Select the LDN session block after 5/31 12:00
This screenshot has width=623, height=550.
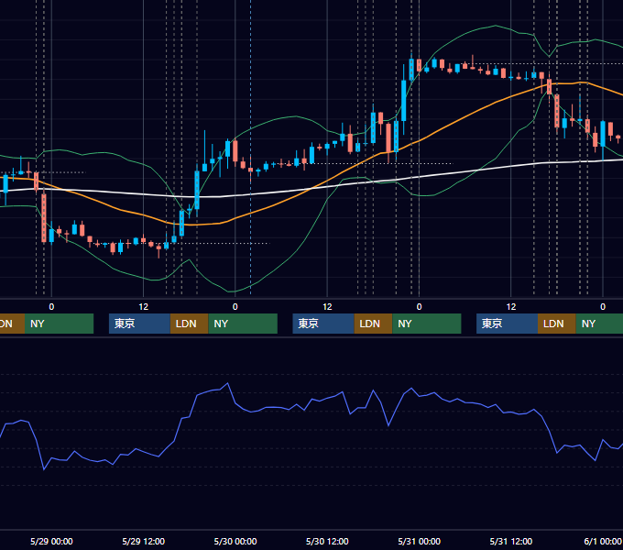[557, 324]
